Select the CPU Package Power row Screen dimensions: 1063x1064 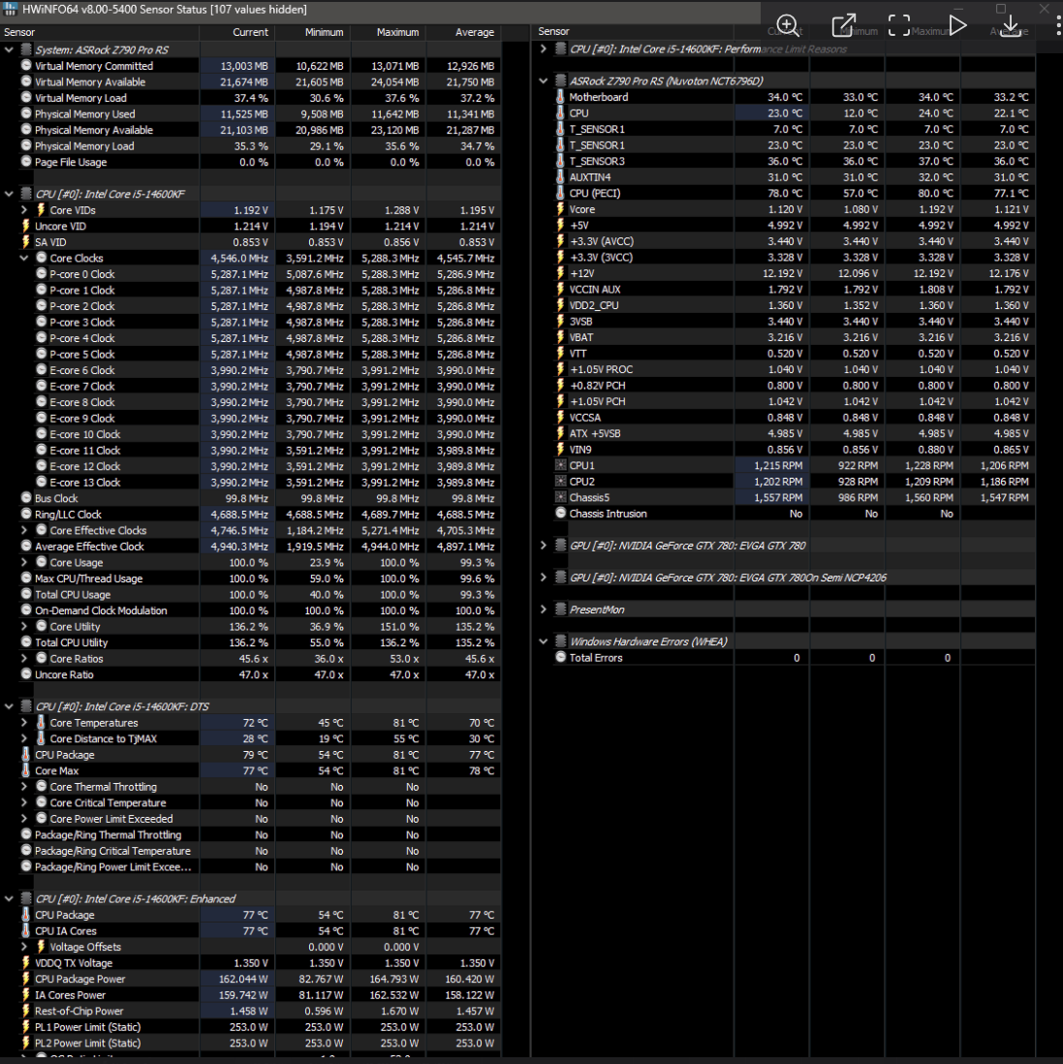click(79, 979)
